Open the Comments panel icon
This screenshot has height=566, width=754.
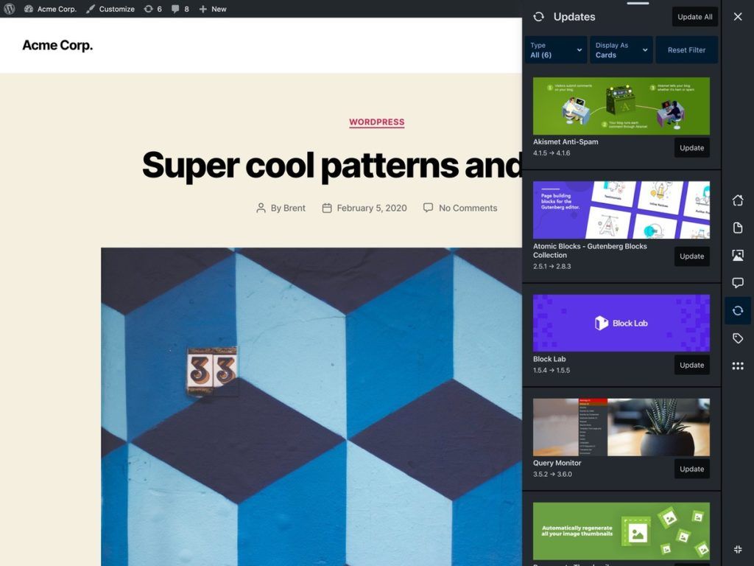click(x=738, y=282)
